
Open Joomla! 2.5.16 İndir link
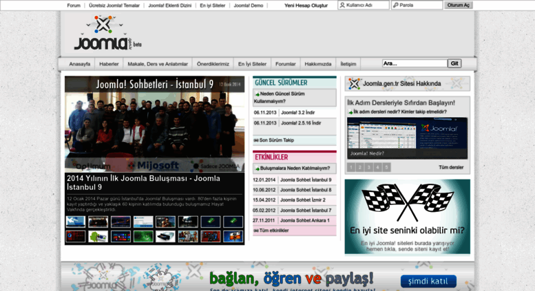301,123
